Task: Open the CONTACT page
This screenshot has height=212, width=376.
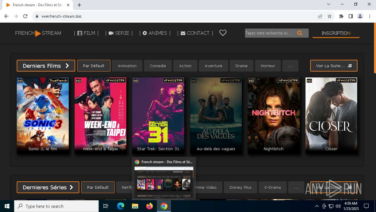Action: coord(195,33)
